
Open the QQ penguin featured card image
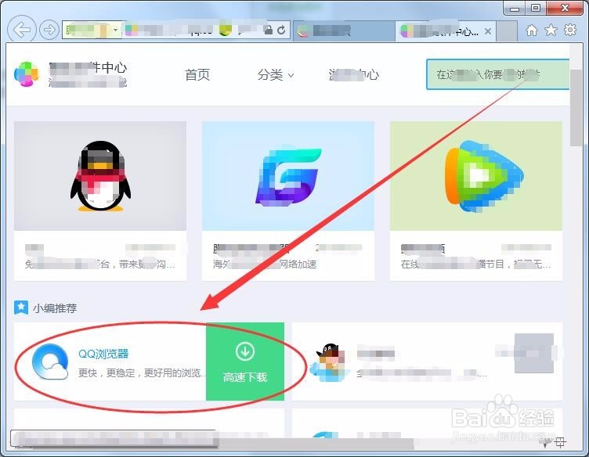coord(100,175)
